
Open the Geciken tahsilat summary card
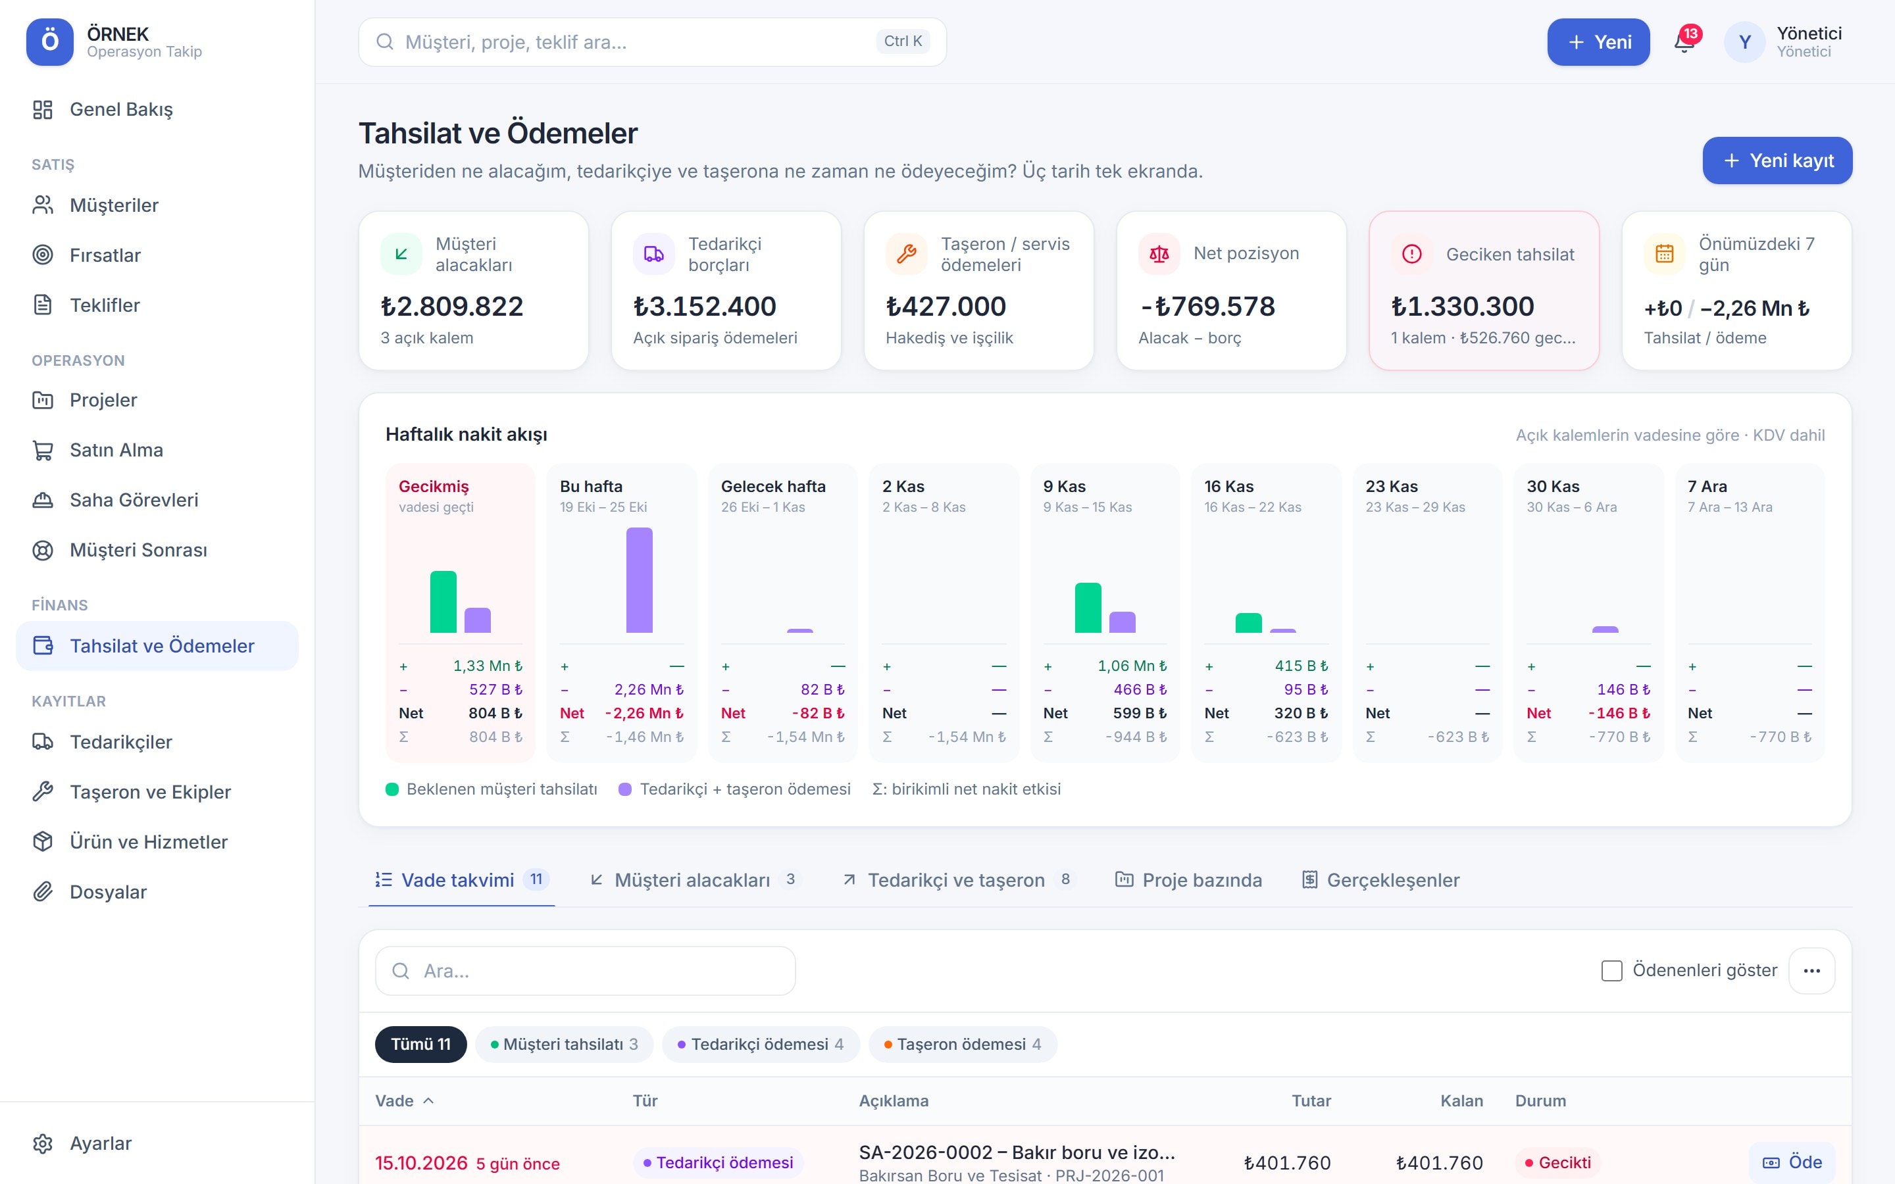tap(1484, 291)
